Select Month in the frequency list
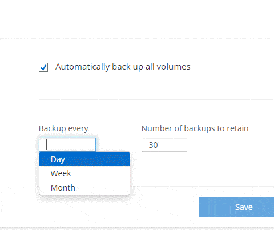The image size is (274, 230). (x=84, y=188)
